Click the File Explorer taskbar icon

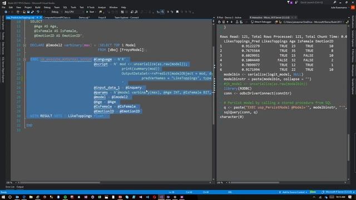[31, 197]
